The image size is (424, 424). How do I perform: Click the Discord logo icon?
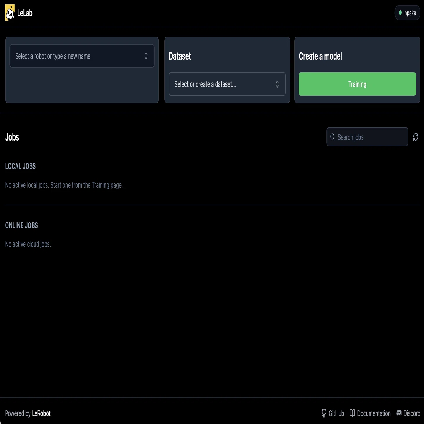point(399,413)
